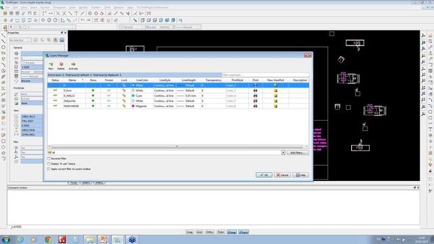Screen dimensions: 434x244
Task: Click status icon of 0_WALLS layer
Action: click(x=55, y=96)
